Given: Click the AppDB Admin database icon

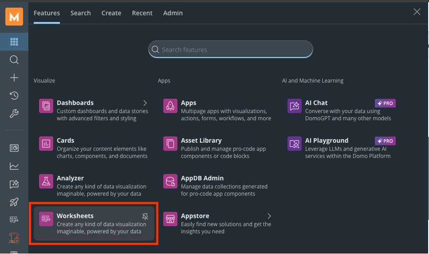Looking at the screenshot, I should click(x=170, y=181).
